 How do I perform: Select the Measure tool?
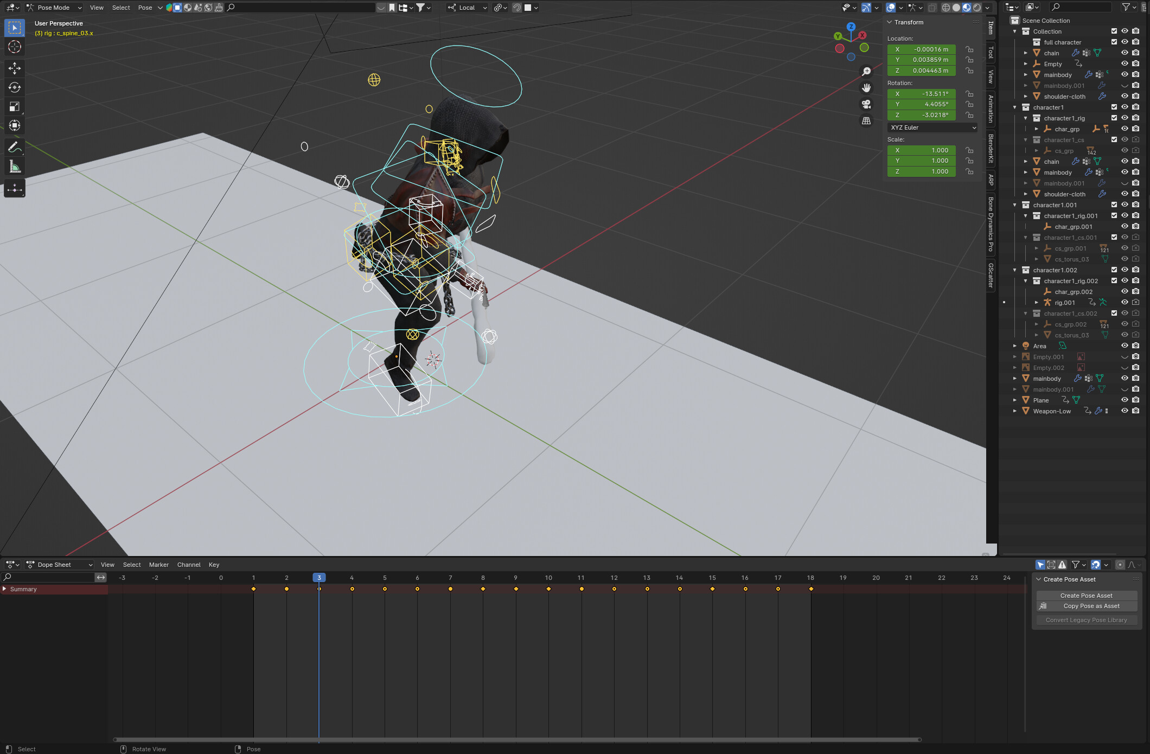pyautogui.click(x=15, y=167)
